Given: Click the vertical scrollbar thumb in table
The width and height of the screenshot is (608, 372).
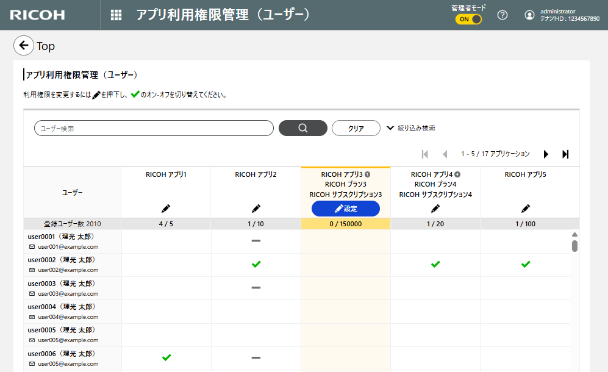Looking at the screenshot, I should point(574,246).
